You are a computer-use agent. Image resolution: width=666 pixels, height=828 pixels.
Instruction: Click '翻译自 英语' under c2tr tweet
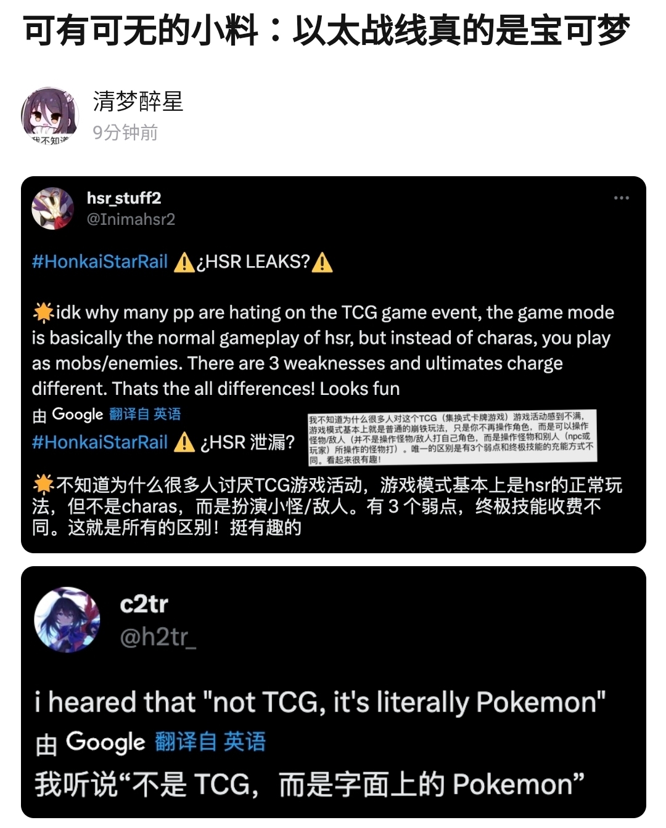click(x=210, y=742)
